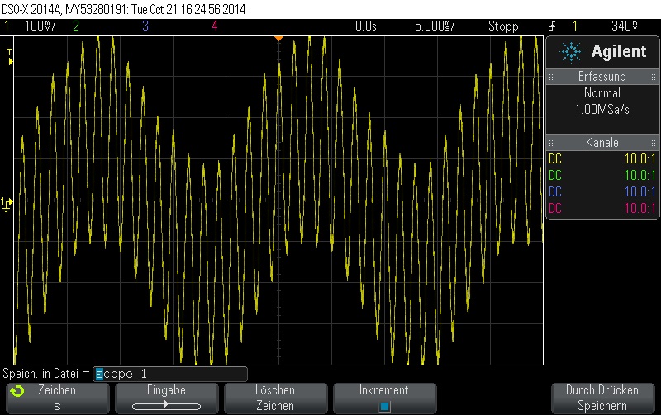Click the 1.00MSa/s sample rate text

(602, 110)
